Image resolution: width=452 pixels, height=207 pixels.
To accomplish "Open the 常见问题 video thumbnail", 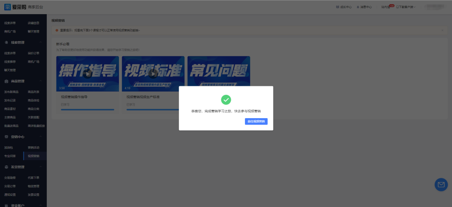I will (x=219, y=73).
